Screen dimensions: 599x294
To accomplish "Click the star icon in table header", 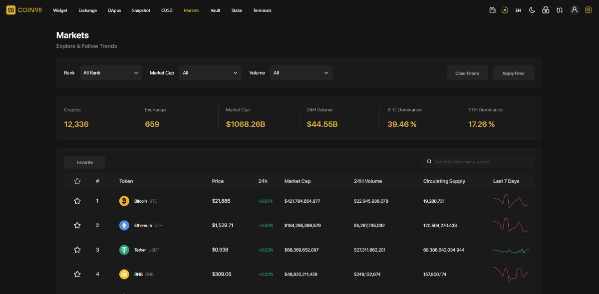I will [77, 181].
